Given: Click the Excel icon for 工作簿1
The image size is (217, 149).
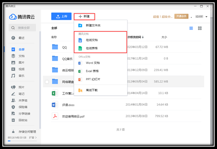Looking at the screenshot, I should [55, 93].
